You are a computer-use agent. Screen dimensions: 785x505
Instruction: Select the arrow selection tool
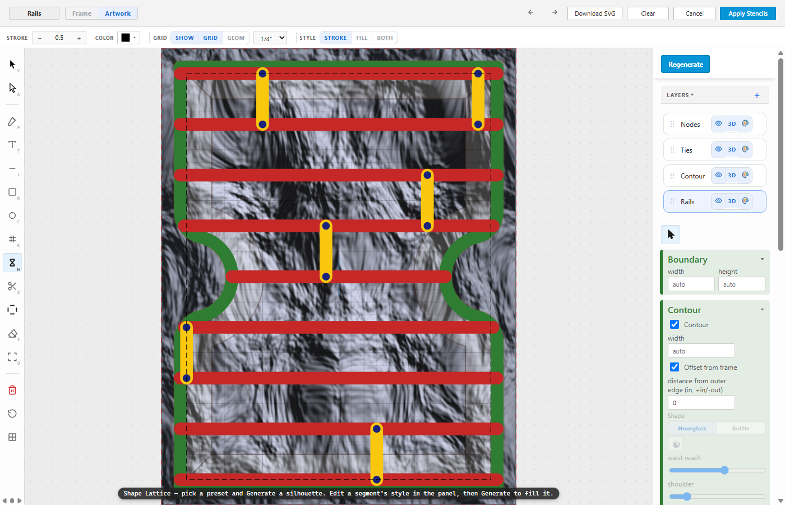click(12, 65)
